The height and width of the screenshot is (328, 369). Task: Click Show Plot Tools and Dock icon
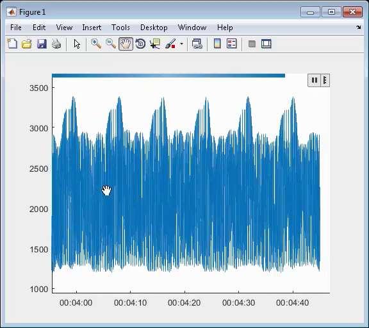[x=266, y=44]
